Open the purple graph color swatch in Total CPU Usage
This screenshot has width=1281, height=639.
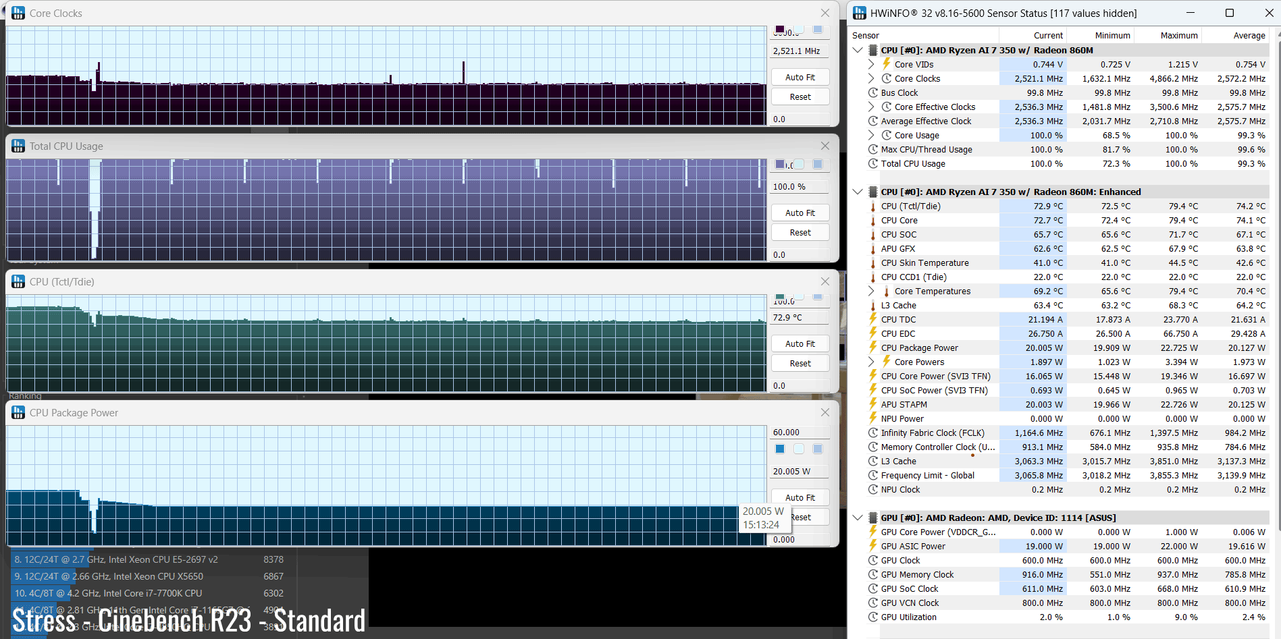click(780, 164)
